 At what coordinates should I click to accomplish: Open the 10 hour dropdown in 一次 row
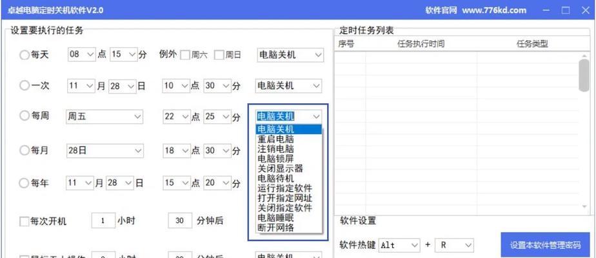click(176, 86)
